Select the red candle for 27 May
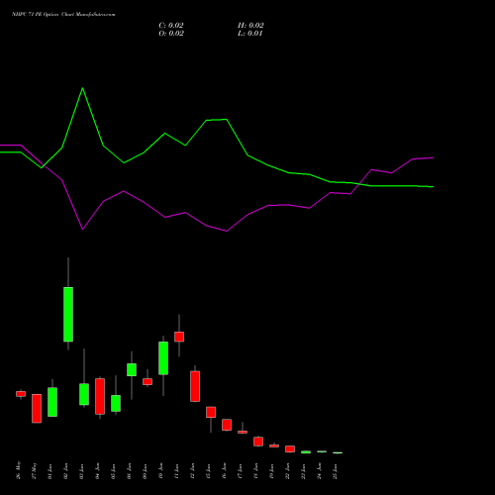 (x=37, y=409)
